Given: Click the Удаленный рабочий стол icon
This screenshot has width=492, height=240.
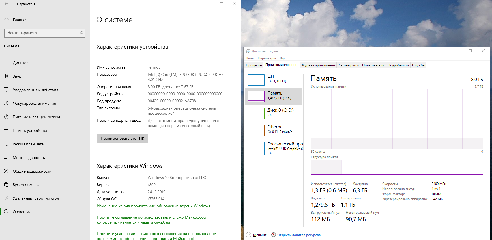Looking at the screenshot, I should tap(6, 198).
